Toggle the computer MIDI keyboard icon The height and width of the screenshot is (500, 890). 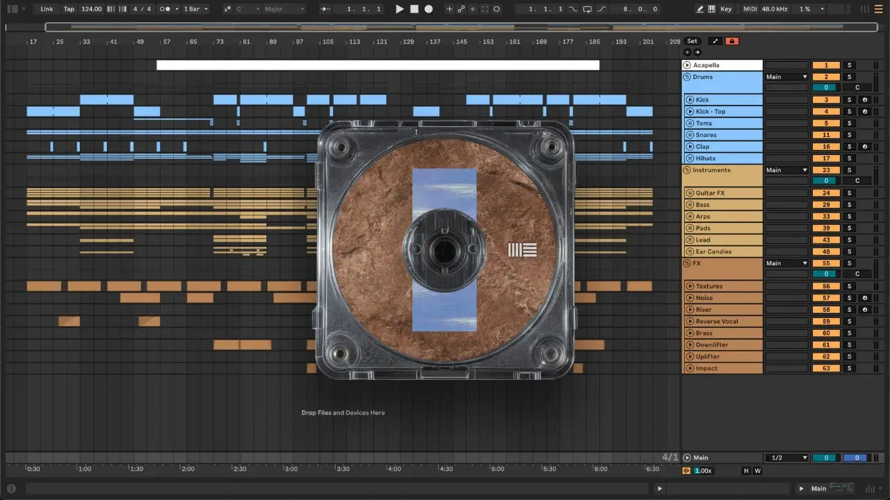tap(711, 9)
